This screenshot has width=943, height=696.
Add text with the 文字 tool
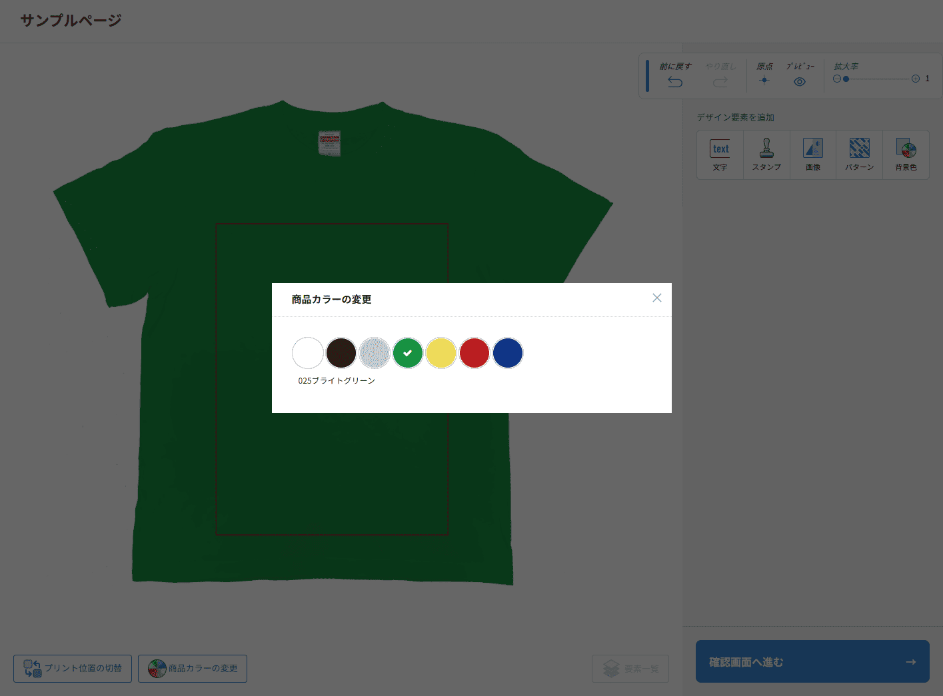(x=720, y=155)
